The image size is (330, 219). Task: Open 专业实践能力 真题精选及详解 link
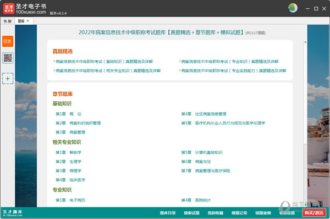click(x=234, y=71)
